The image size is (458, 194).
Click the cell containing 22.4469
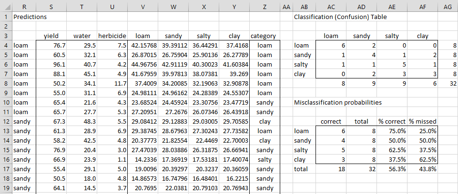click(204, 141)
